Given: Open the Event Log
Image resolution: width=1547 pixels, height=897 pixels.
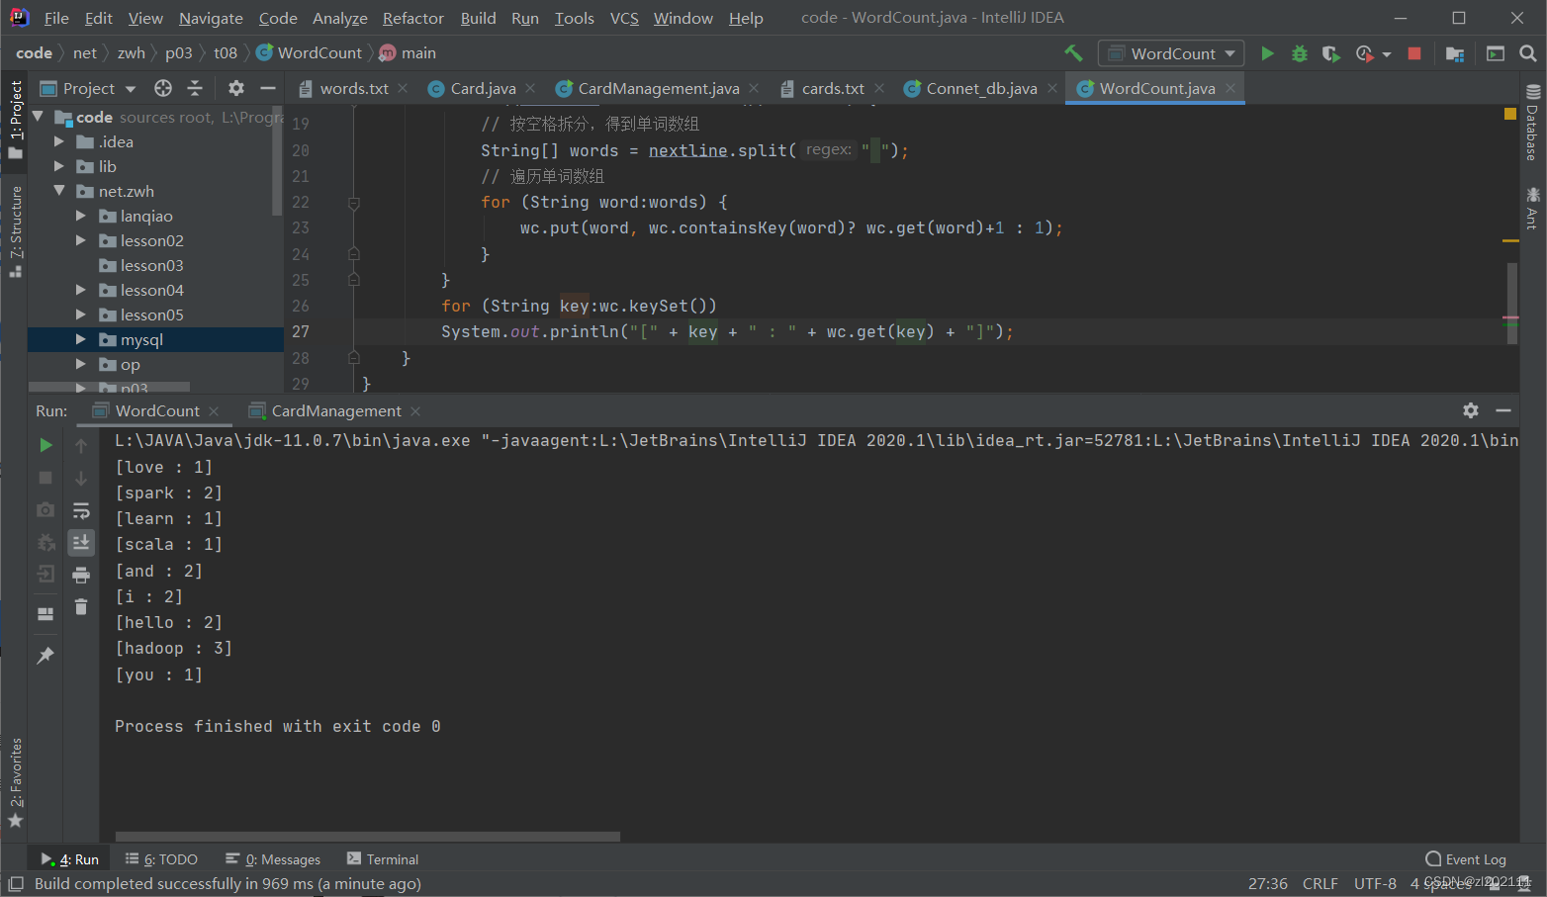Looking at the screenshot, I should (1466, 859).
